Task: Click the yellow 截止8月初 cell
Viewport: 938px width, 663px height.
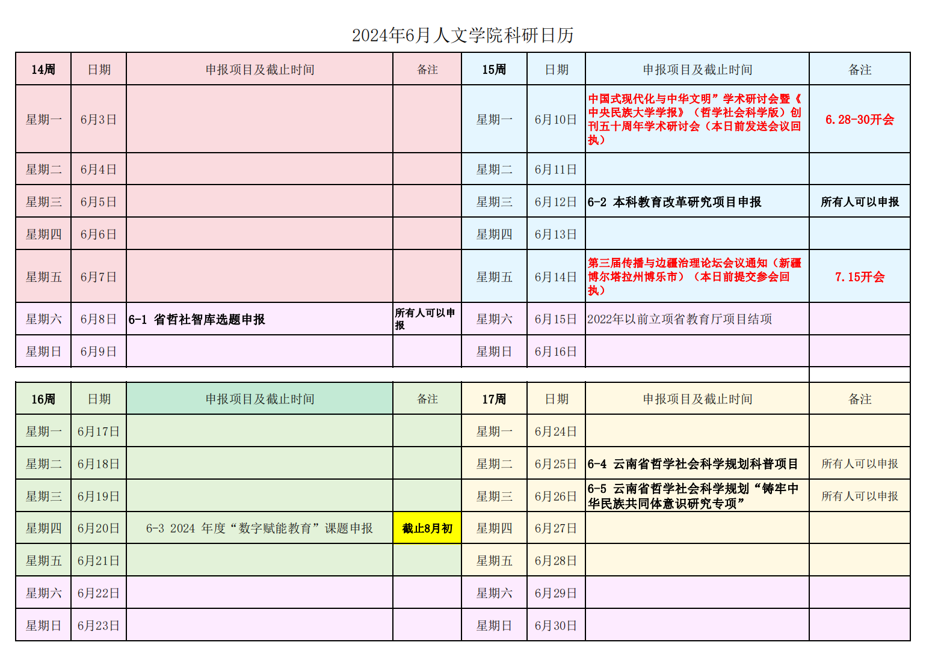Action: [427, 528]
